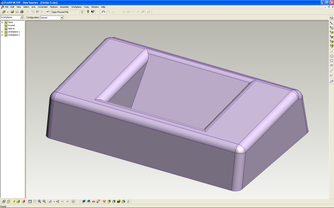The image size is (334, 208).
Task: Click the Select Edges tool in right toolbar
Action: click(331, 33)
